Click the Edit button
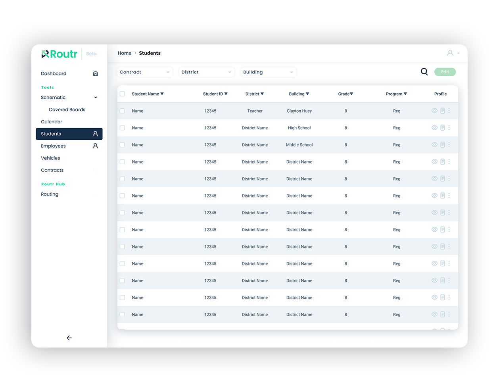499x392 pixels. pyautogui.click(x=445, y=72)
